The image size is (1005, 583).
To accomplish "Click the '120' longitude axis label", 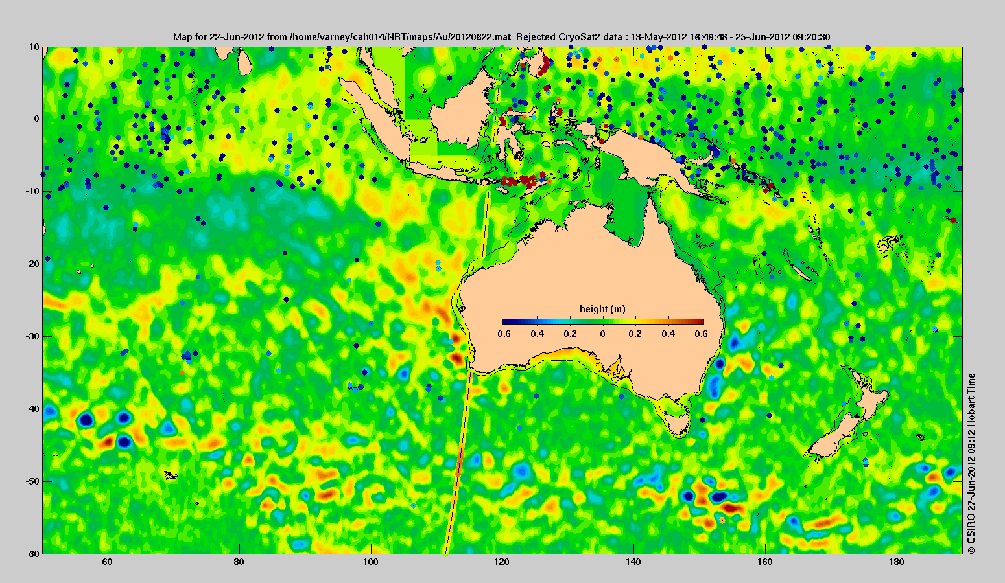I will coord(503,562).
